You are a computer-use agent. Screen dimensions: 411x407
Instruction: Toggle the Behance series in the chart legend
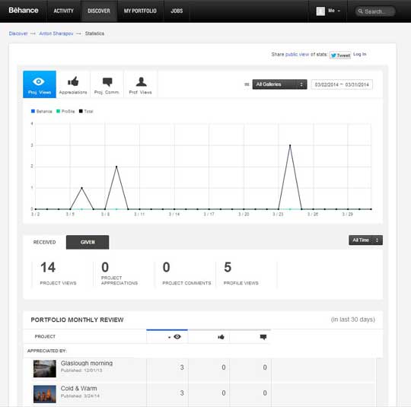(x=41, y=111)
